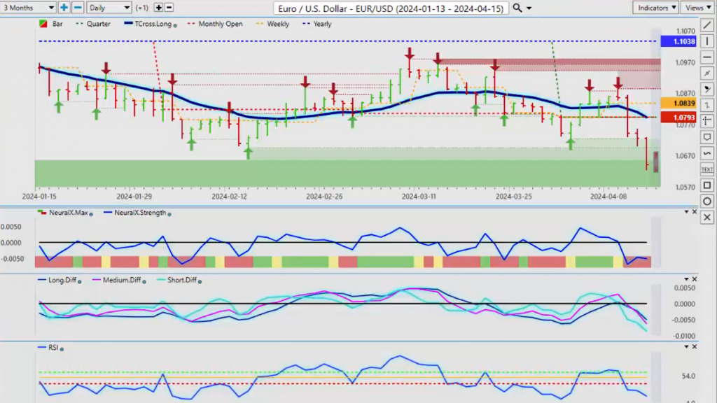Select the callout comment tool
Viewport: 717px width, 403px height.
click(707, 137)
